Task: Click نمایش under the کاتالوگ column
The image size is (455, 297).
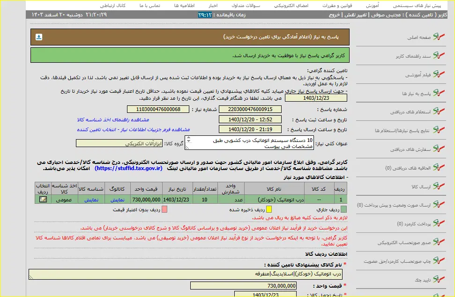Action: click(x=118, y=200)
